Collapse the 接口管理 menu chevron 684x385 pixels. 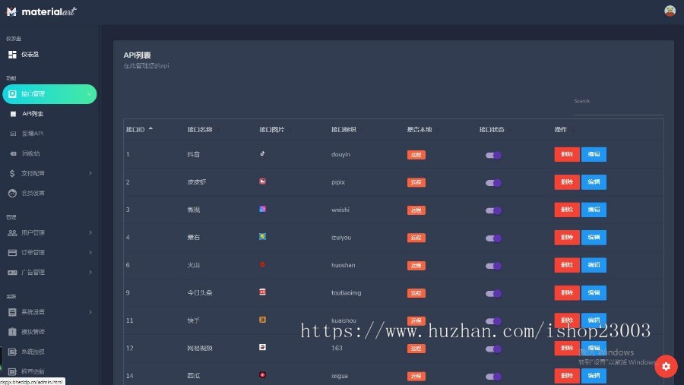(x=89, y=94)
